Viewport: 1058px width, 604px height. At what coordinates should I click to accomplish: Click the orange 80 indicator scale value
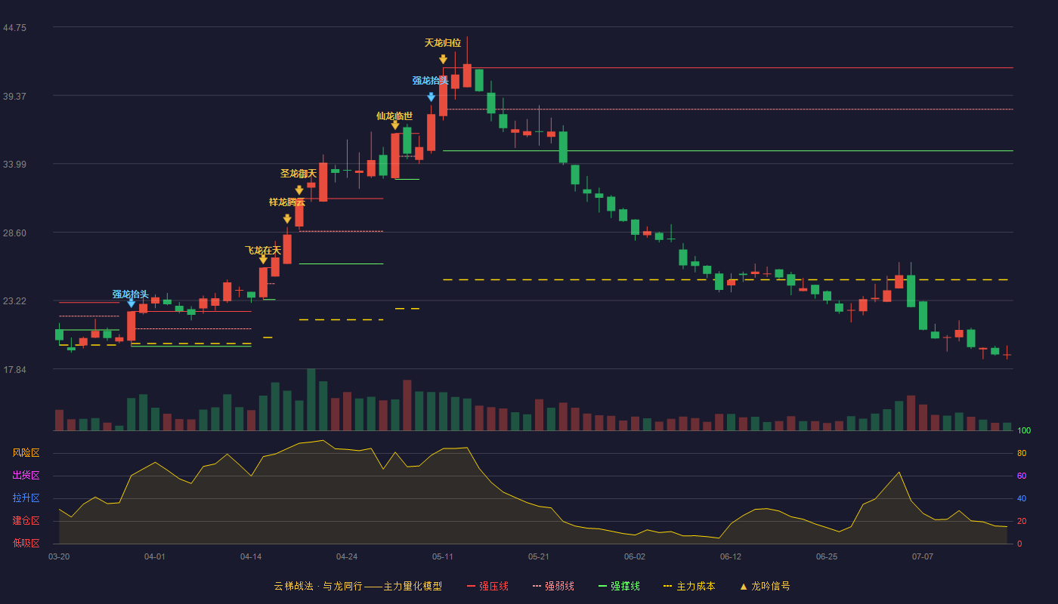pyautogui.click(x=1022, y=454)
